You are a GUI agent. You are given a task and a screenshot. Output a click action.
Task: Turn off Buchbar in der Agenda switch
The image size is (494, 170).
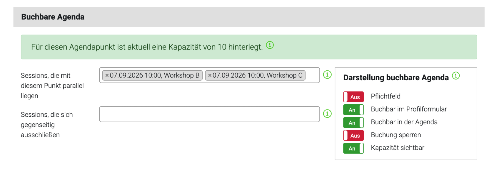tap(353, 123)
